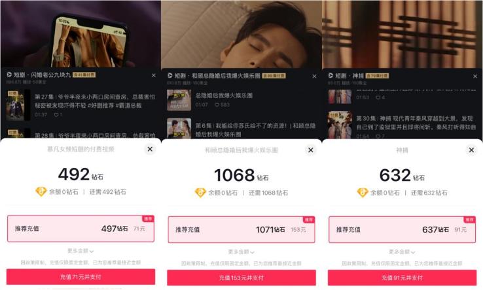Close the 1068 钻石 payment sheet
This screenshot has height=290, width=483.
click(310, 150)
